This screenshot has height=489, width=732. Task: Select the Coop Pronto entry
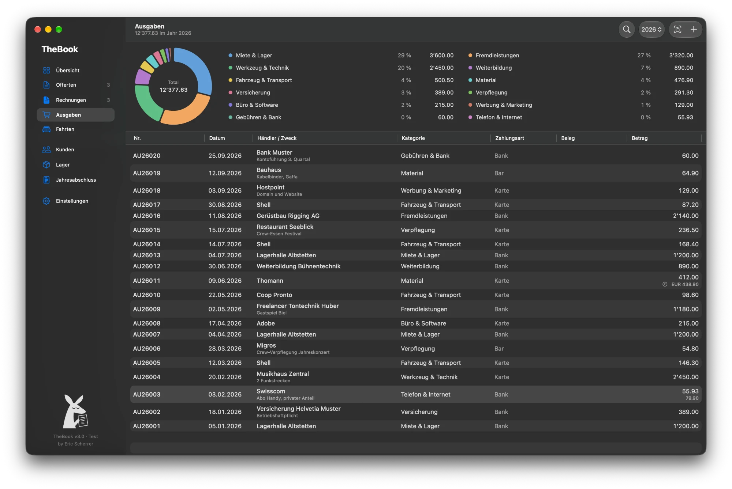point(416,295)
